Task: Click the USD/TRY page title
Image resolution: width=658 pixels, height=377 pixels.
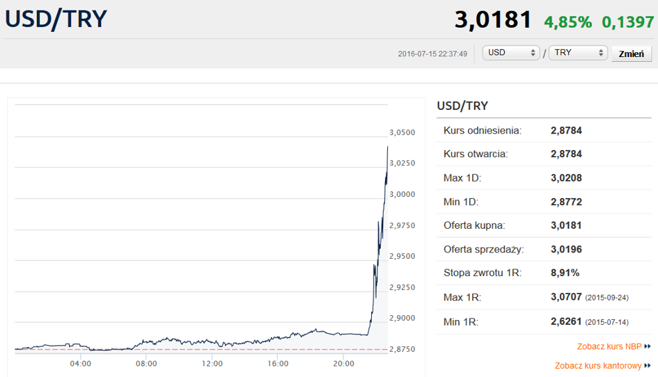Action: tap(56, 19)
